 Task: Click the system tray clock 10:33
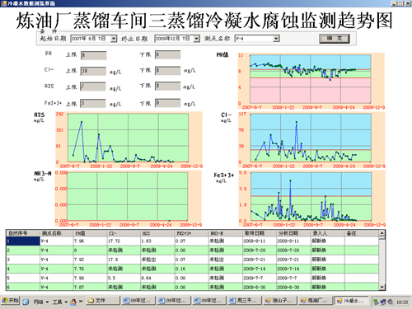point(402,302)
